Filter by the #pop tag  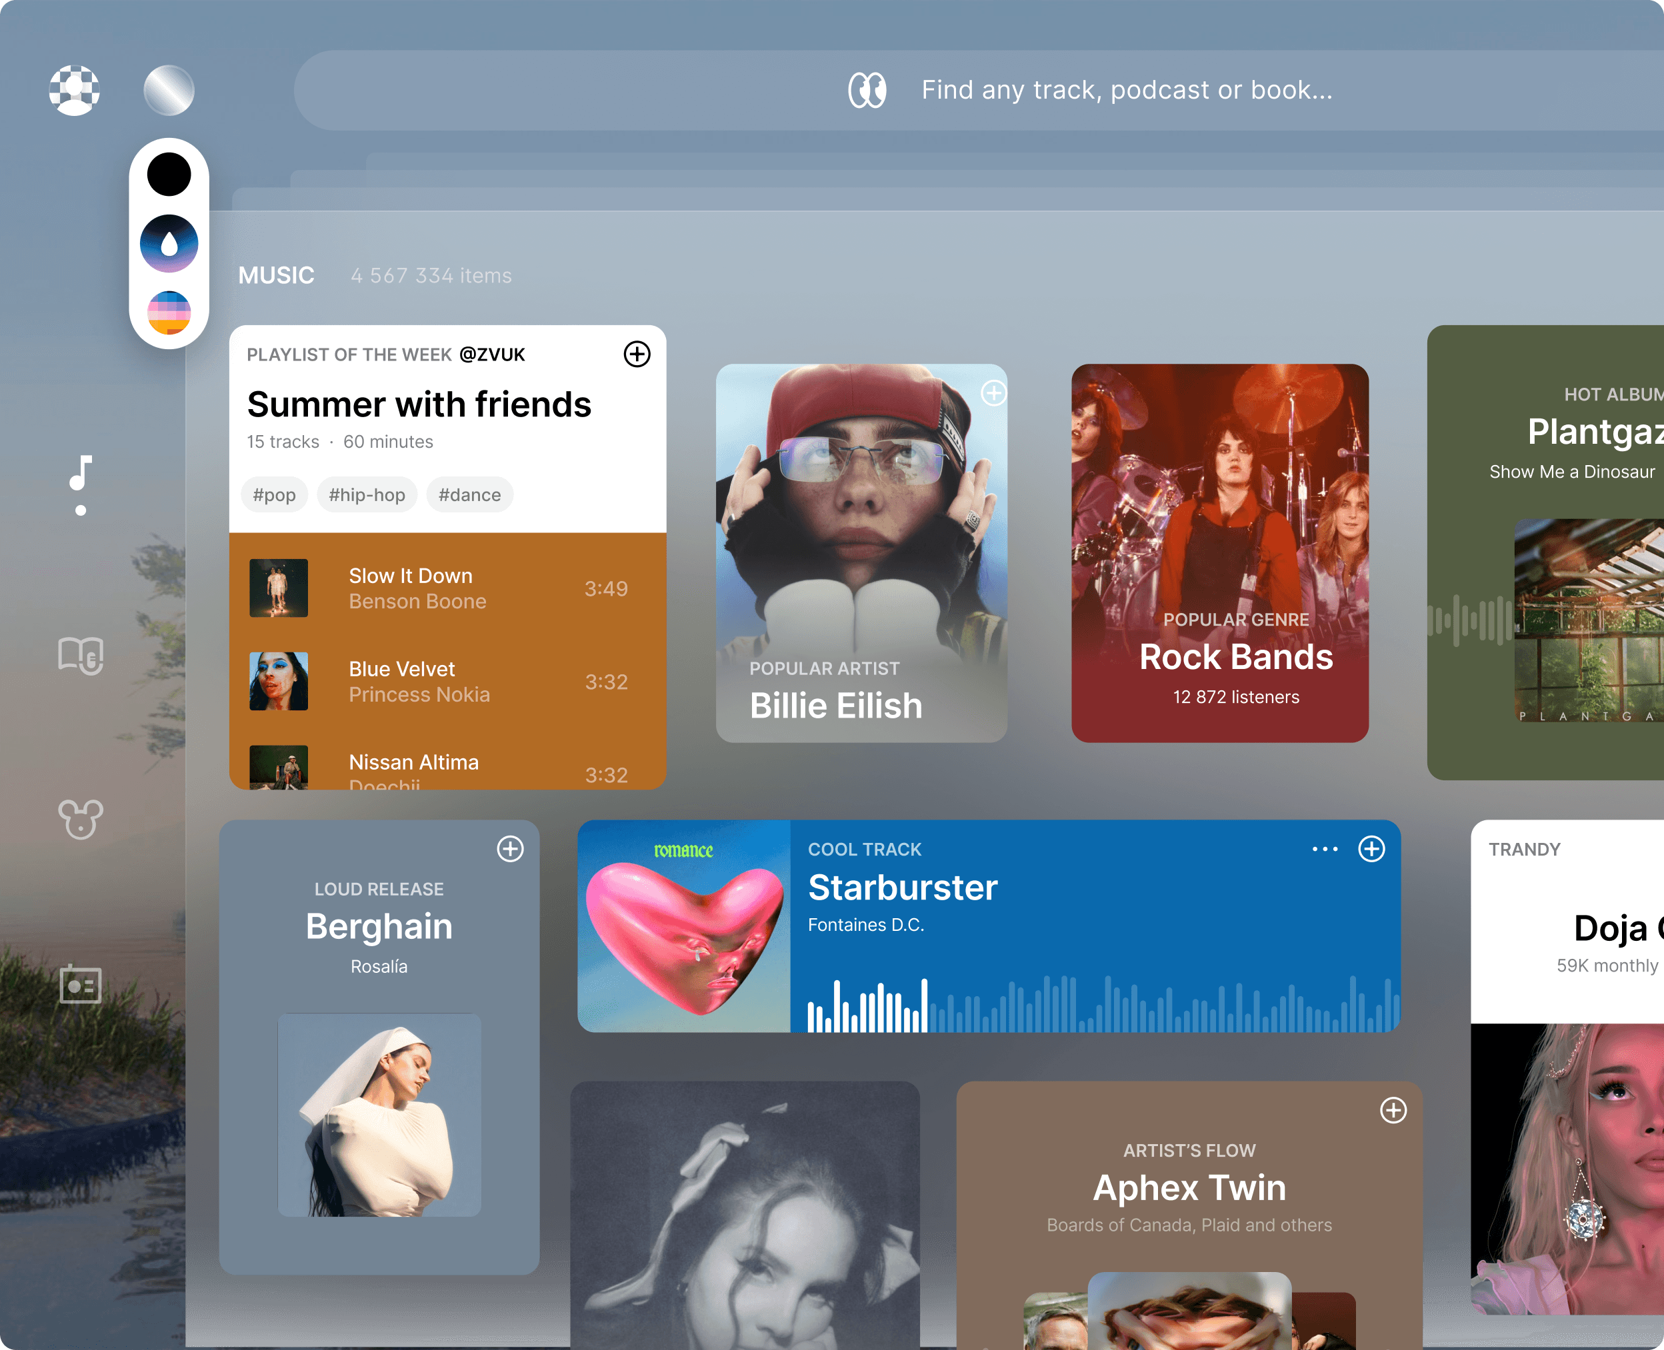(x=274, y=495)
